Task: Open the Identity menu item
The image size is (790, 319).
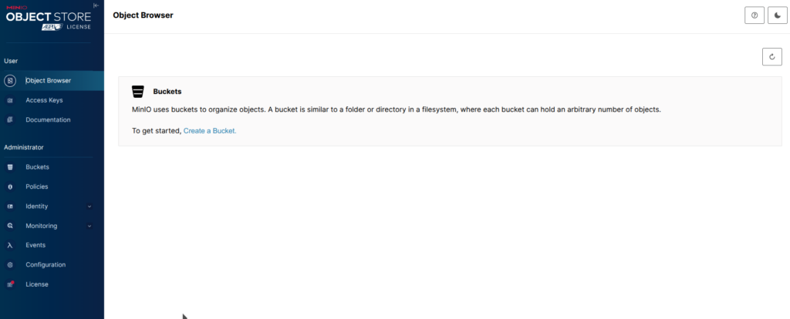Action: 37,207
